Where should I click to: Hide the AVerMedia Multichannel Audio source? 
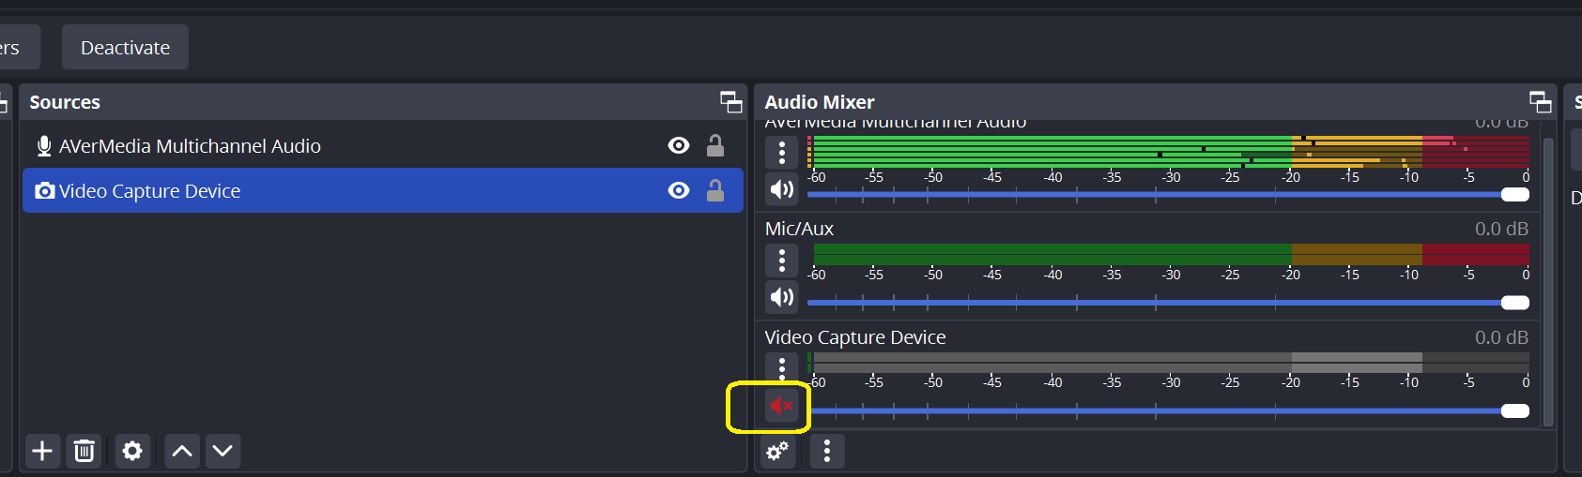[x=678, y=145]
